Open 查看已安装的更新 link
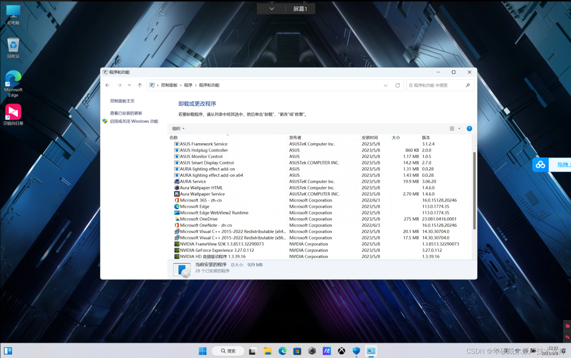Image resolution: width=571 pixels, height=358 pixels. pos(126,113)
